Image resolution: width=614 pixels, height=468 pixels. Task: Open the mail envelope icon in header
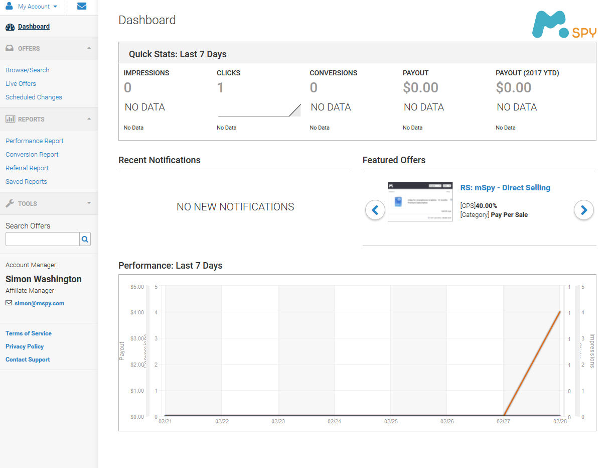pyautogui.click(x=82, y=7)
